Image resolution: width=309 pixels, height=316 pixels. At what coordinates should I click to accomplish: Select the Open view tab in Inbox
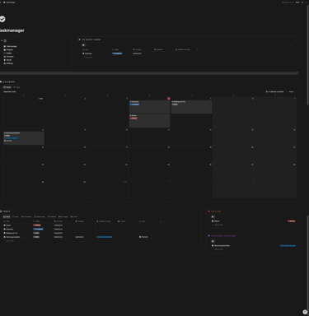(16, 216)
